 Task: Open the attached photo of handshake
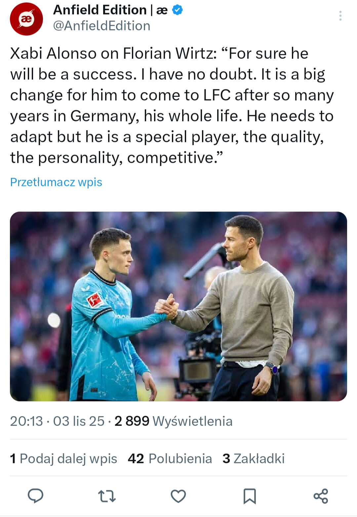pos(178,306)
